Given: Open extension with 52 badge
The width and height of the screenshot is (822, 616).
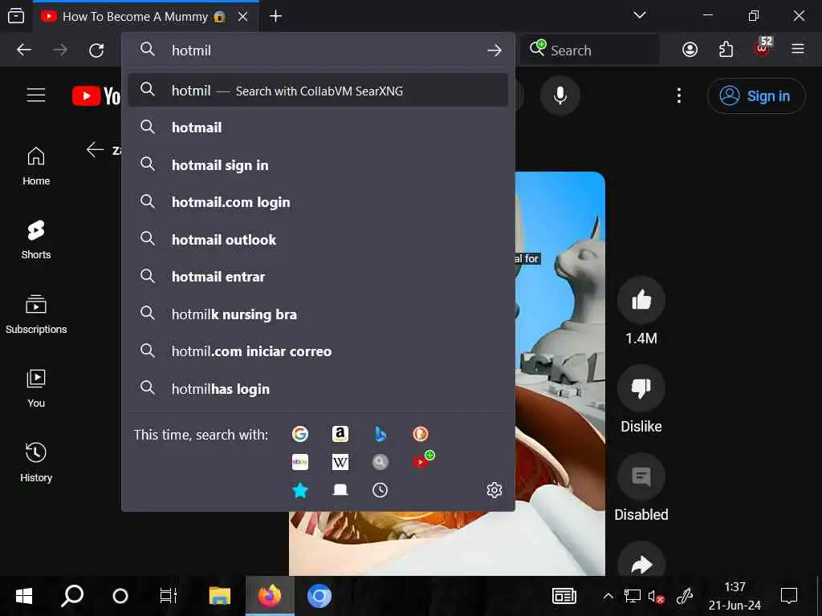Looking at the screenshot, I should (x=763, y=48).
